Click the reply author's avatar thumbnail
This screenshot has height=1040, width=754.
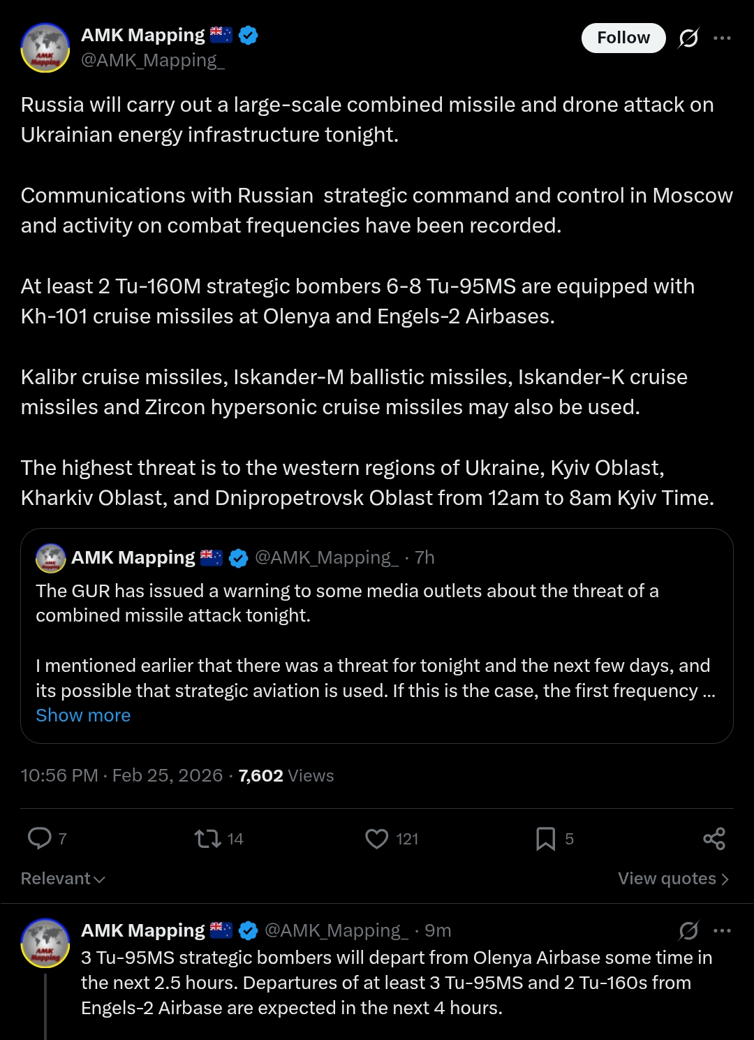(45, 943)
